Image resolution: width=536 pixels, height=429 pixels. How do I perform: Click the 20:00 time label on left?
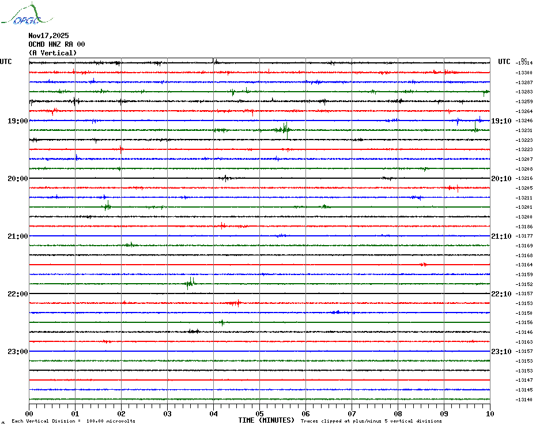pos(17,179)
